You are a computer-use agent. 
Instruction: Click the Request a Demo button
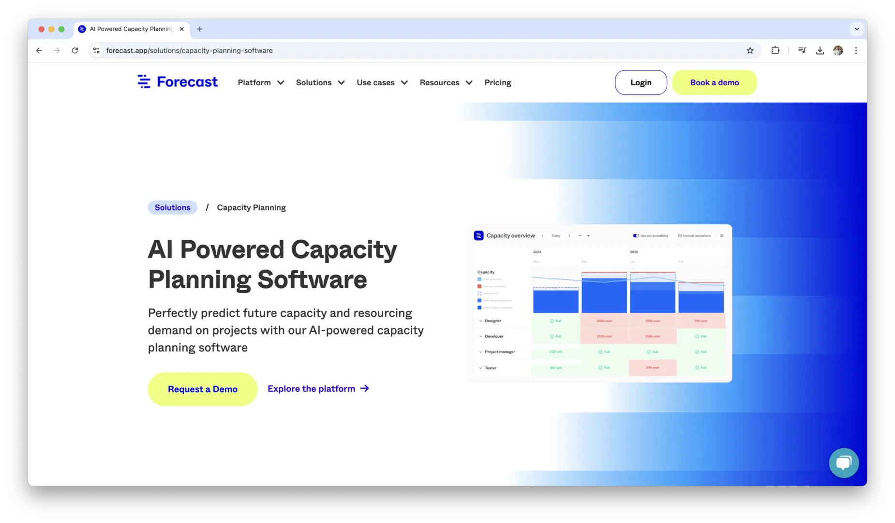coord(202,389)
